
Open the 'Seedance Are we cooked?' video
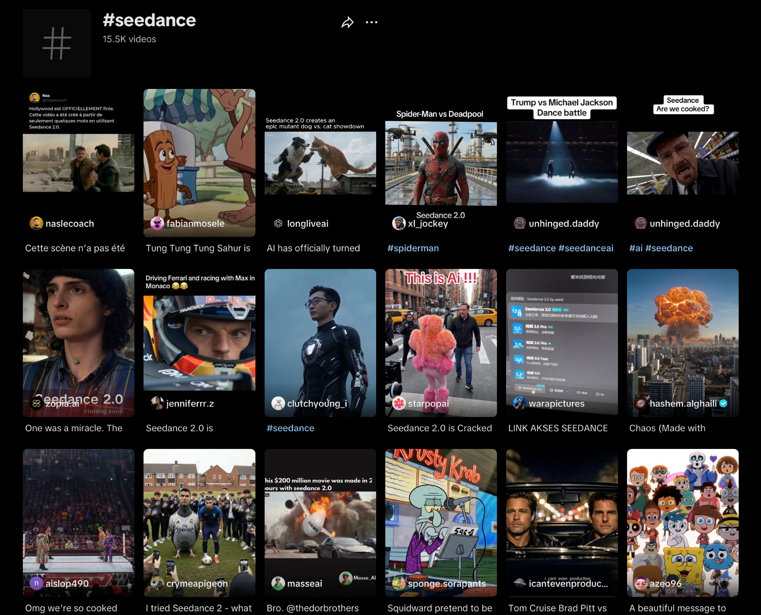[683, 163]
